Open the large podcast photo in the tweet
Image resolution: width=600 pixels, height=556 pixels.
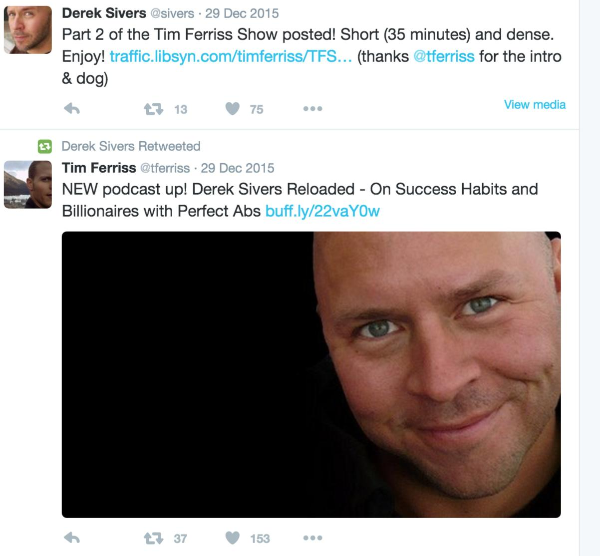[x=311, y=374]
